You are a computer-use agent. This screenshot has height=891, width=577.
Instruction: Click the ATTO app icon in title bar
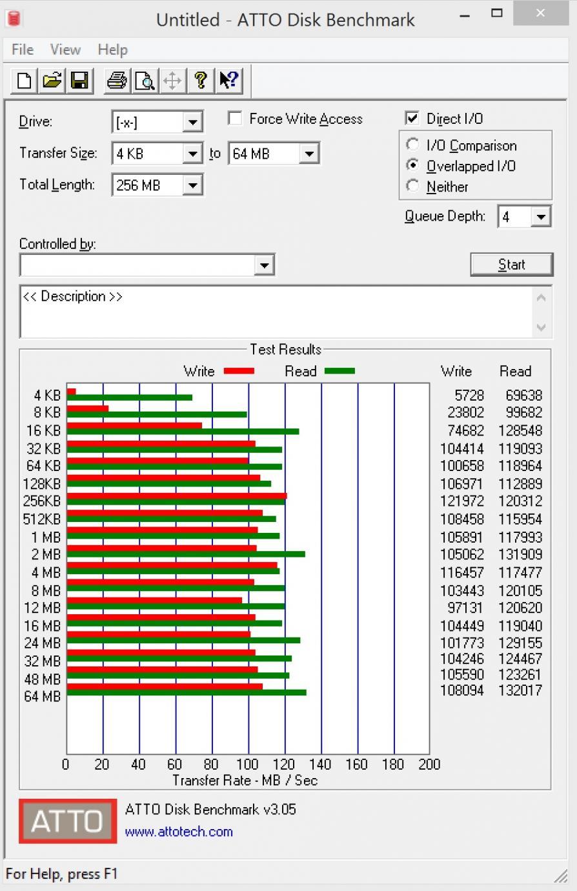point(14,18)
